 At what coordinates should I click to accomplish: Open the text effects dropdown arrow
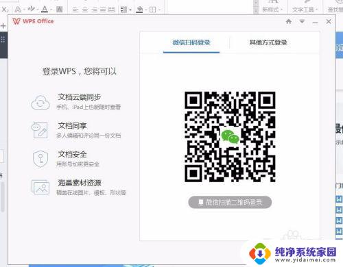tap(23, 10)
